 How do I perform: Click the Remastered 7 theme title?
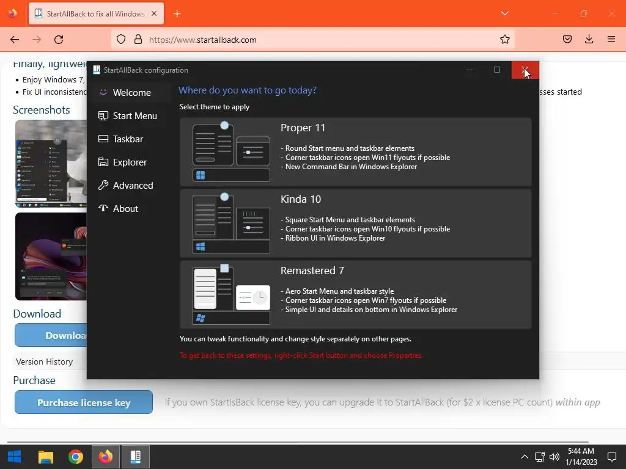click(312, 271)
